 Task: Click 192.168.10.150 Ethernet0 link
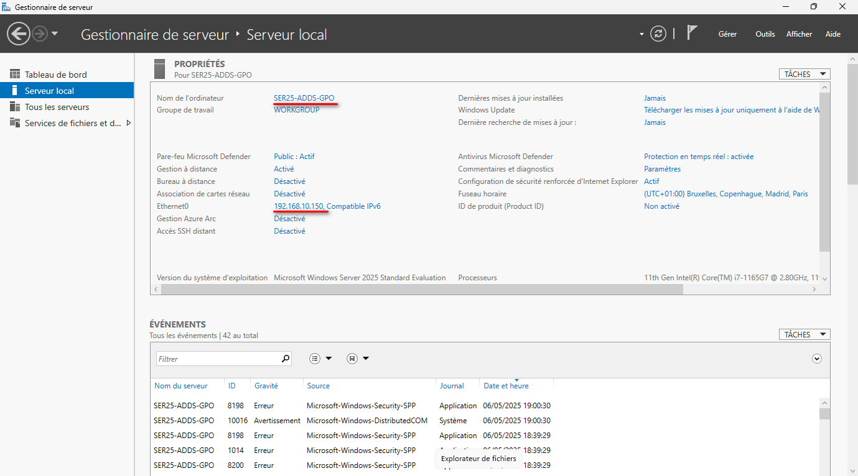[327, 206]
